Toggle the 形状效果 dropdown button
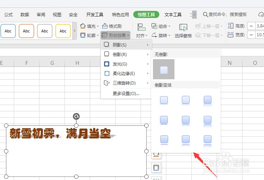 pos(116,35)
